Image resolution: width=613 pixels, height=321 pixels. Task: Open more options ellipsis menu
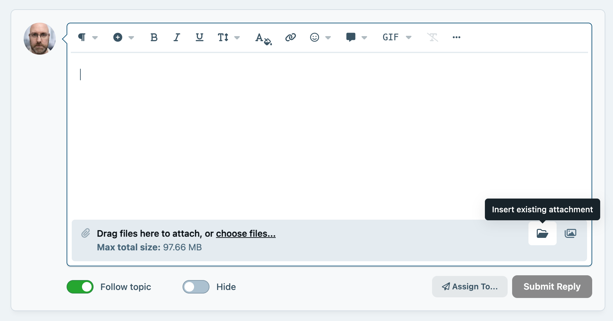(456, 37)
